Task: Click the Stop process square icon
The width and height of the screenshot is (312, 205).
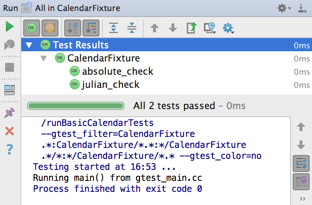Action: coord(10,67)
